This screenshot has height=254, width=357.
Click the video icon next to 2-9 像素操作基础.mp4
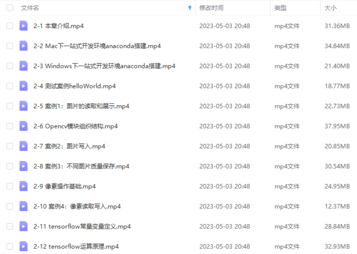pyautogui.click(x=23, y=186)
